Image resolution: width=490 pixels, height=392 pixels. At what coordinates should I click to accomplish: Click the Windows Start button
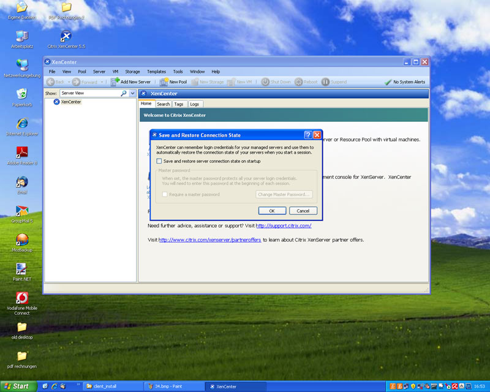click(18, 386)
